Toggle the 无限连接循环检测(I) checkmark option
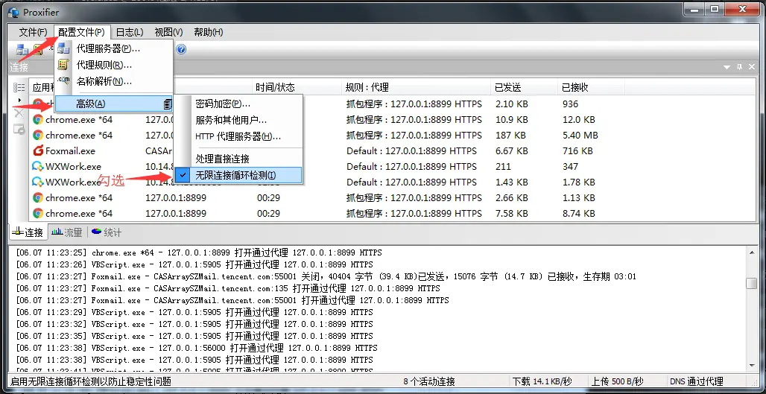766x394 pixels. tap(238, 175)
